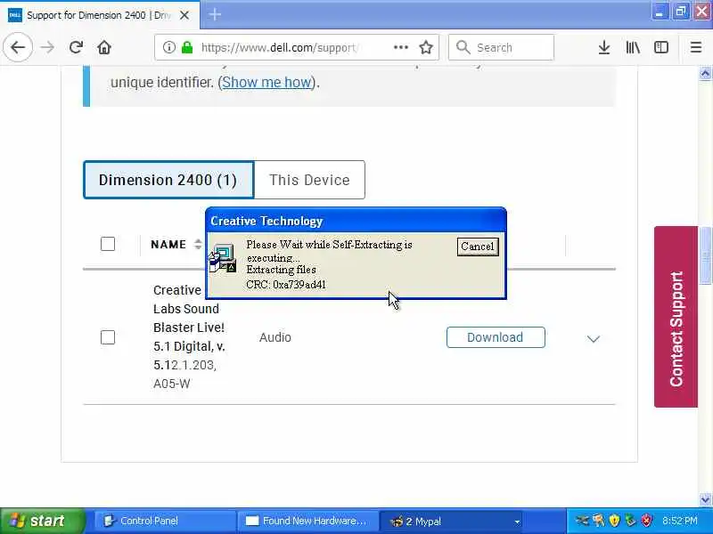Follow the Show me how link
Image resolution: width=713 pixels, height=534 pixels.
[x=266, y=82]
